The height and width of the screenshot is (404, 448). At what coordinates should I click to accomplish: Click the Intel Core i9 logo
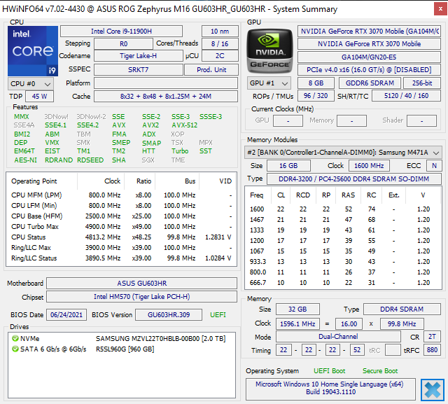32,50
